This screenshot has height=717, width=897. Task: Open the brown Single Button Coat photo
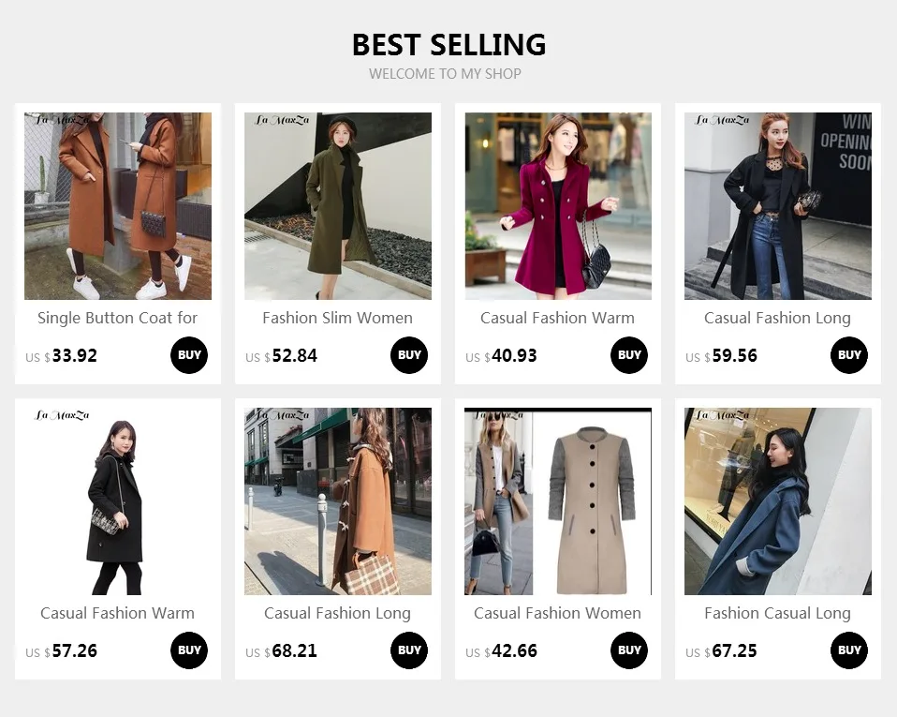[118, 206]
